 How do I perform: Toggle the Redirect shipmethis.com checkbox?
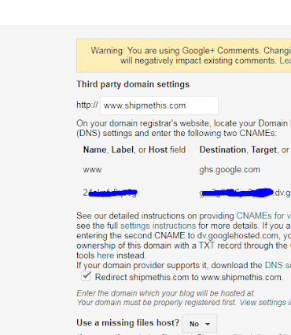pyautogui.click(x=86, y=276)
